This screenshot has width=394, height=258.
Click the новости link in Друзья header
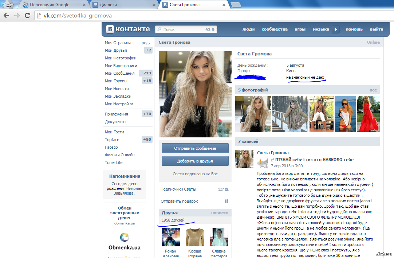(220, 213)
